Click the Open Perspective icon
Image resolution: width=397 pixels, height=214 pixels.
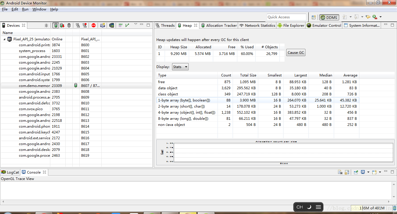click(314, 17)
